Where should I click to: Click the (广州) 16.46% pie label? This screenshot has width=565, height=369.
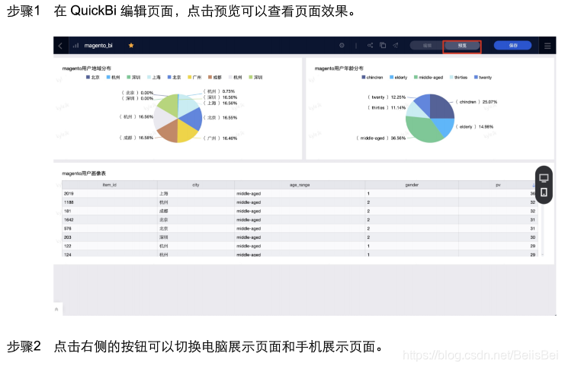click(220, 138)
